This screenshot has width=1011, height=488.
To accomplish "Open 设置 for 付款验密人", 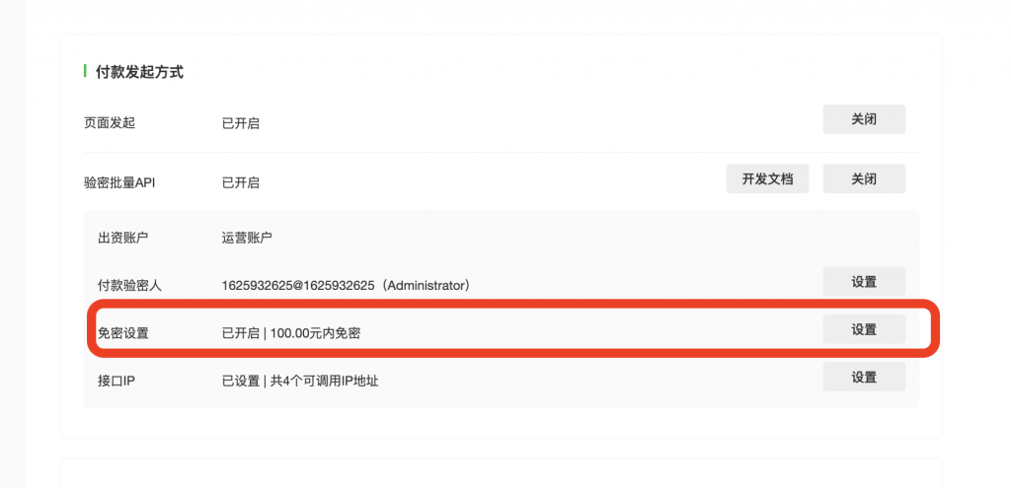I will (x=864, y=281).
